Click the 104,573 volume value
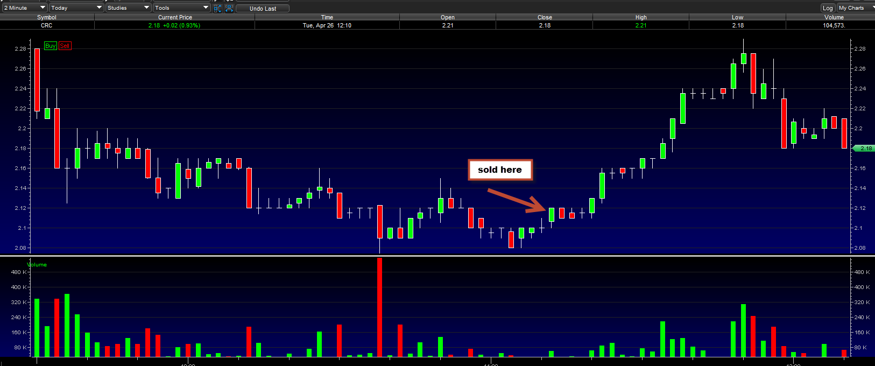The height and width of the screenshot is (366, 875). coord(834,25)
